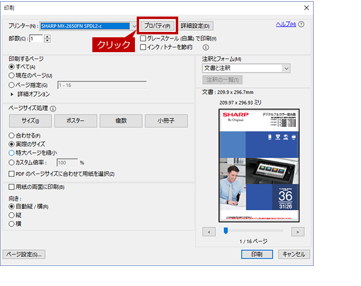Click the page range field showing 1 - 16
Image resolution: width=361 pixels, height=286 pixels.
pyautogui.click(x=102, y=85)
